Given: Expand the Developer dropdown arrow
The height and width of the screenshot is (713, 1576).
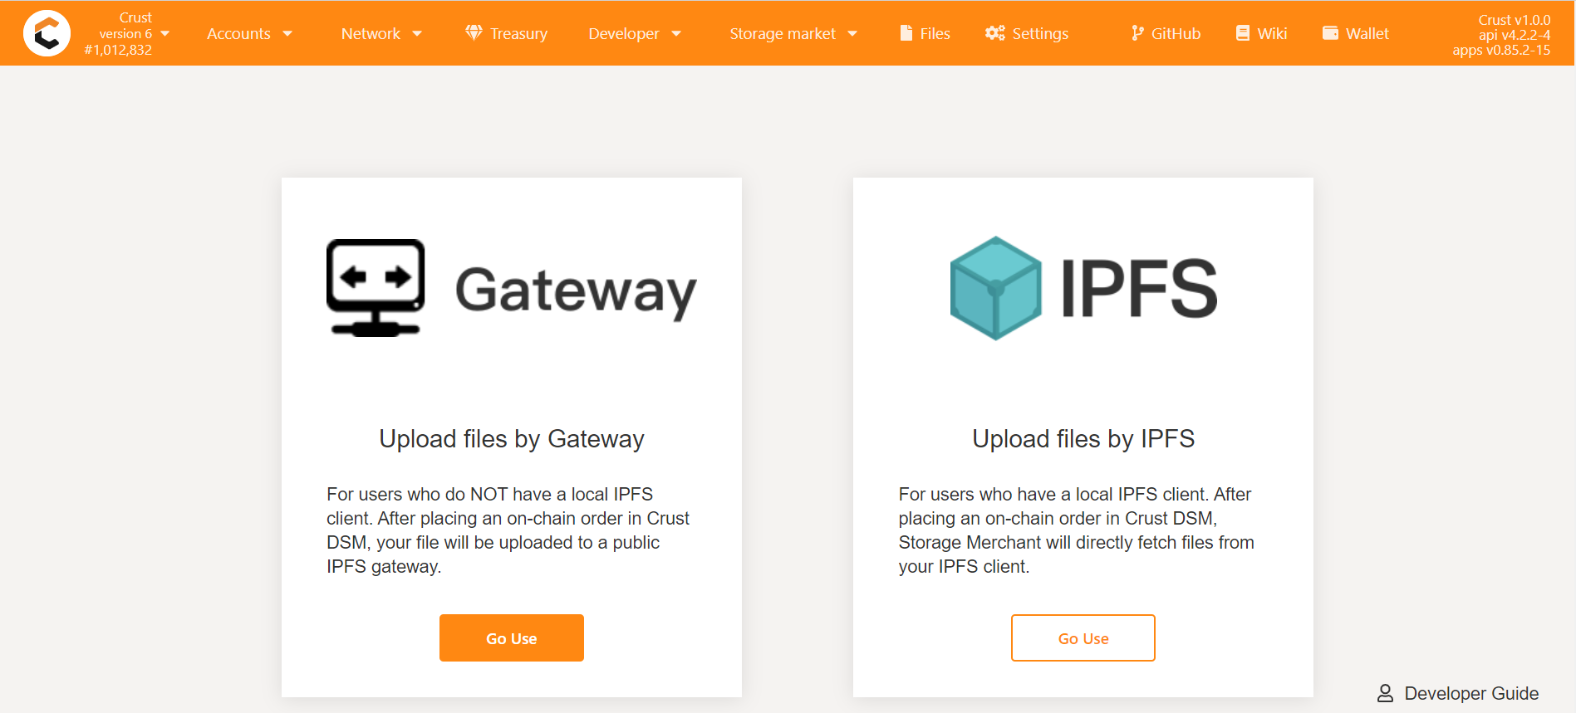Looking at the screenshot, I should point(676,34).
